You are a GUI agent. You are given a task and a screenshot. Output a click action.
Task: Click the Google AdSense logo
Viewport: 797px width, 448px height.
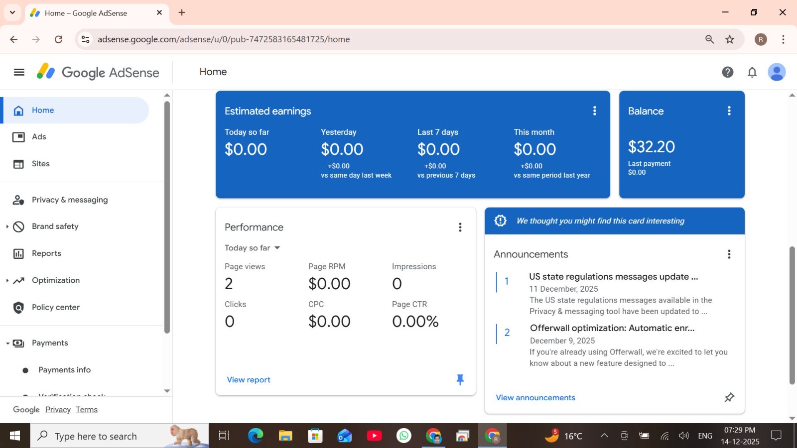(98, 72)
